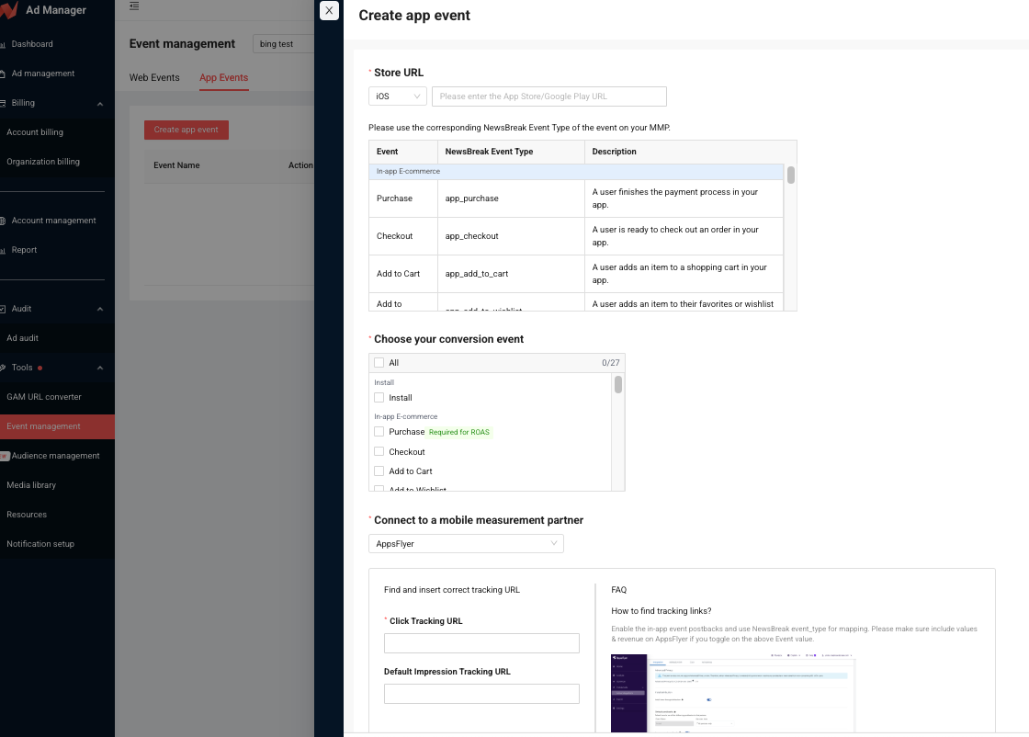This screenshot has width=1029, height=737.
Task: Focus the Click Tracking URL field
Action: coord(481,643)
